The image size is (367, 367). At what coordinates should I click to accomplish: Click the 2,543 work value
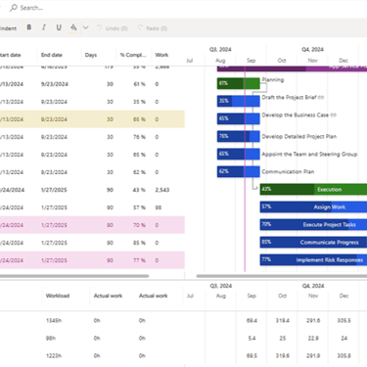(162, 190)
